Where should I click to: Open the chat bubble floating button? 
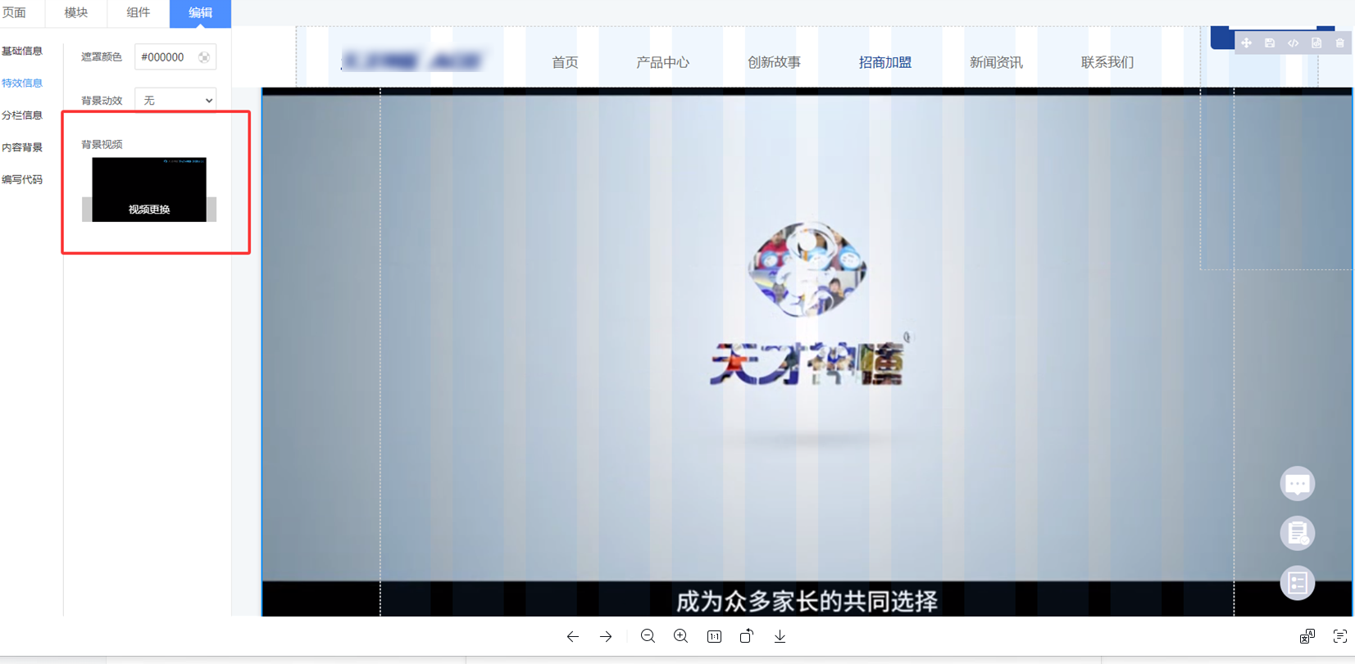pyautogui.click(x=1298, y=484)
